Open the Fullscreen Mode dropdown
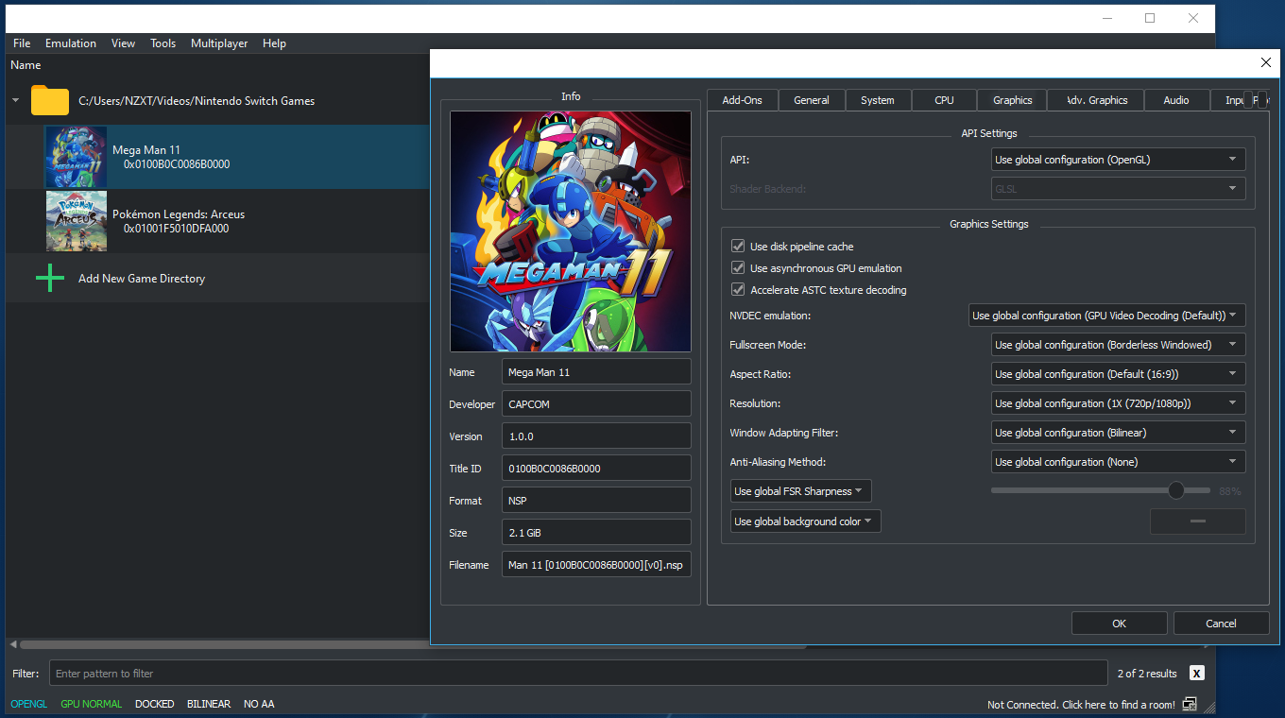This screenshot has height=718, width=1285. point(1118,345)
